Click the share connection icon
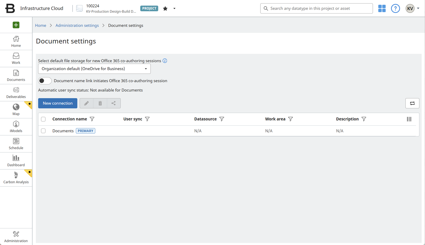This screenshot has width=425, height=245. pyautogui.click(x=114, y=103)
